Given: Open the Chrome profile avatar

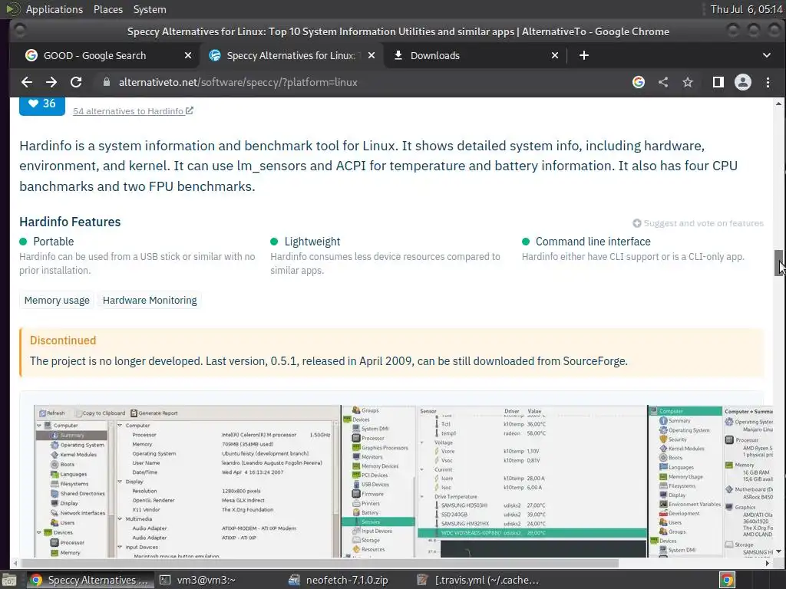Looking at the screenshot, I should pyautogui.click(x=742, y=82).
